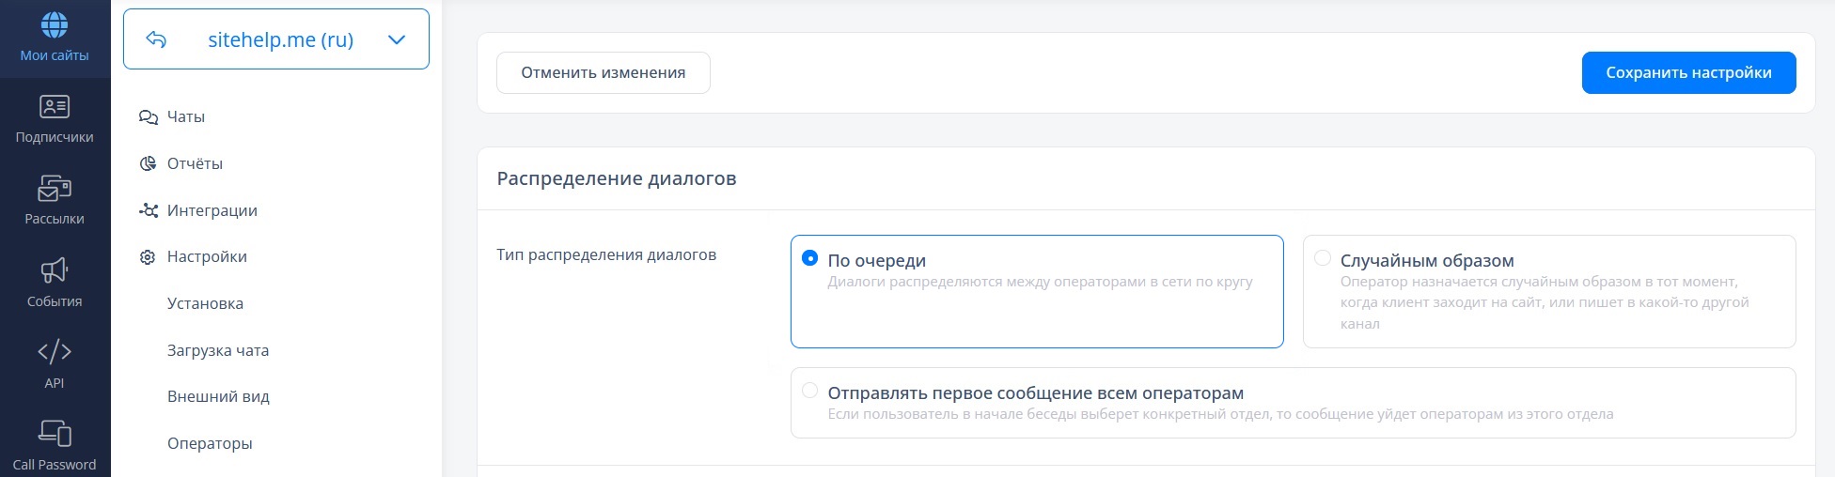
Task: Click the "Сохранить настройки" button
Action: click(x=1688, y=72)
